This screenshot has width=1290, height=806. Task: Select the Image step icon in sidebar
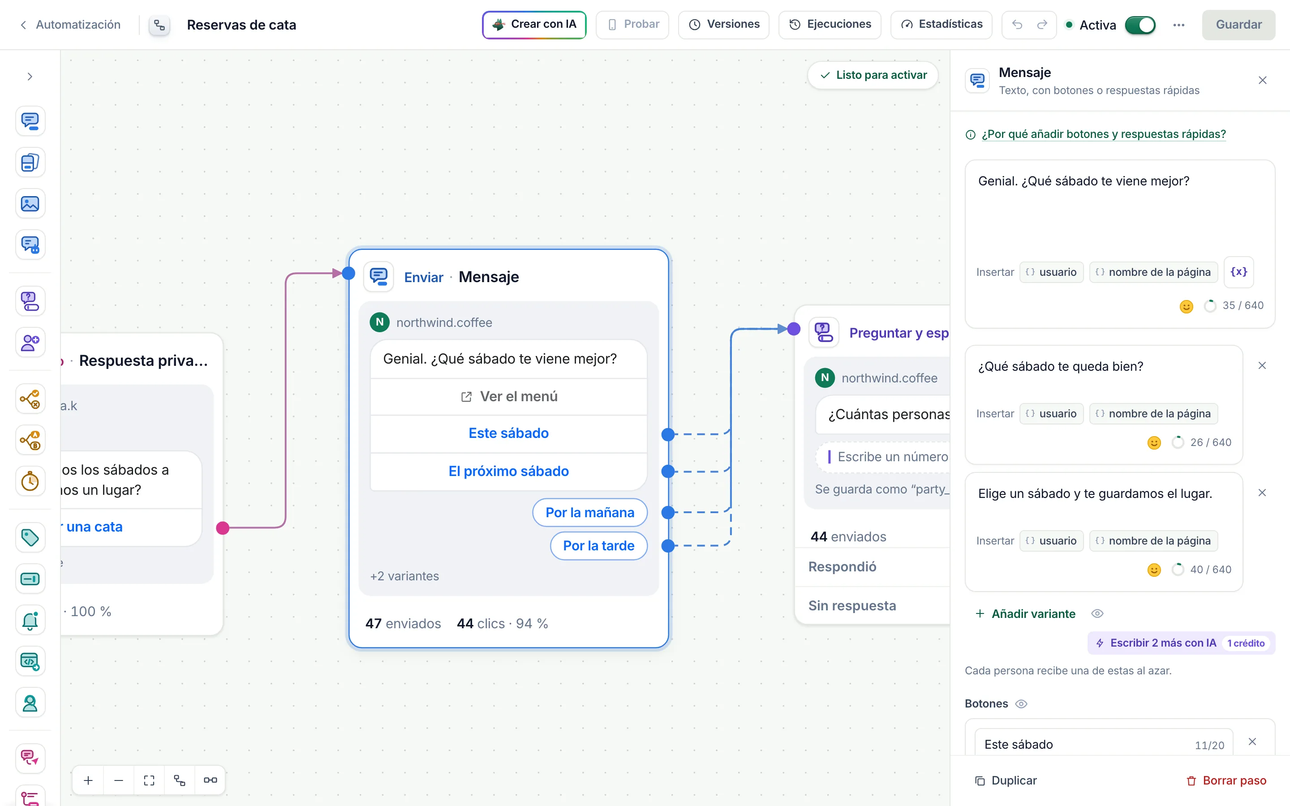[30, 204]
